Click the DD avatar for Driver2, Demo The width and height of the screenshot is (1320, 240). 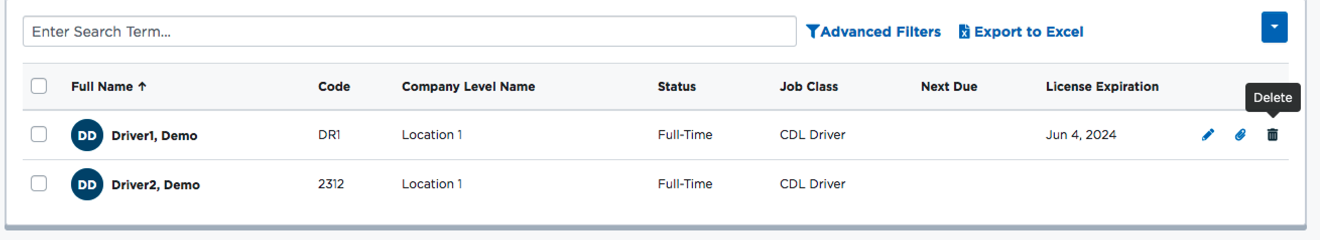click(x=87, y=184)
